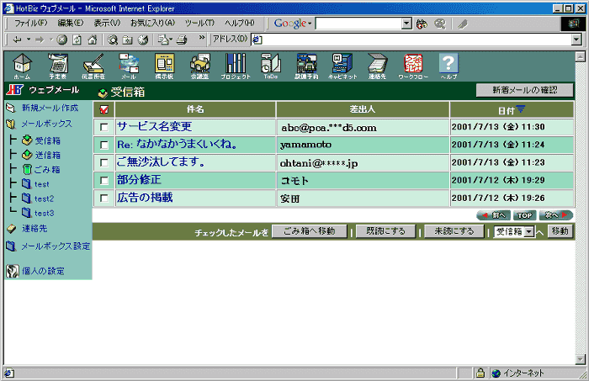
Task: Open the Back button history dropdown arrow
Action: click(x=28, y=40)
